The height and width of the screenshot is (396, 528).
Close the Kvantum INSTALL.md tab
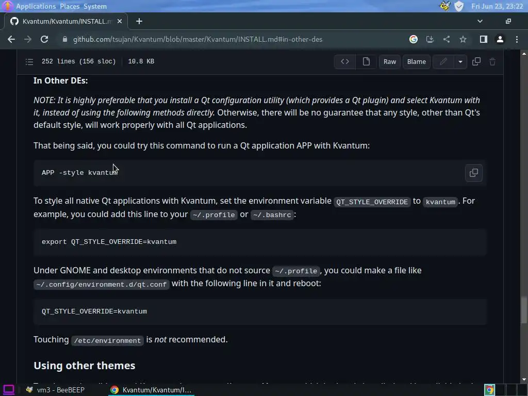pyautogui.click(x=120, y=21)
